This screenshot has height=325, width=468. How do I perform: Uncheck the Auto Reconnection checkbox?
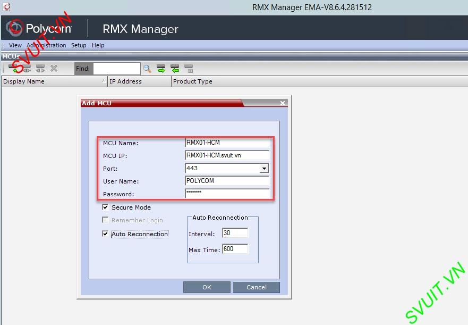tap(105, 234)
